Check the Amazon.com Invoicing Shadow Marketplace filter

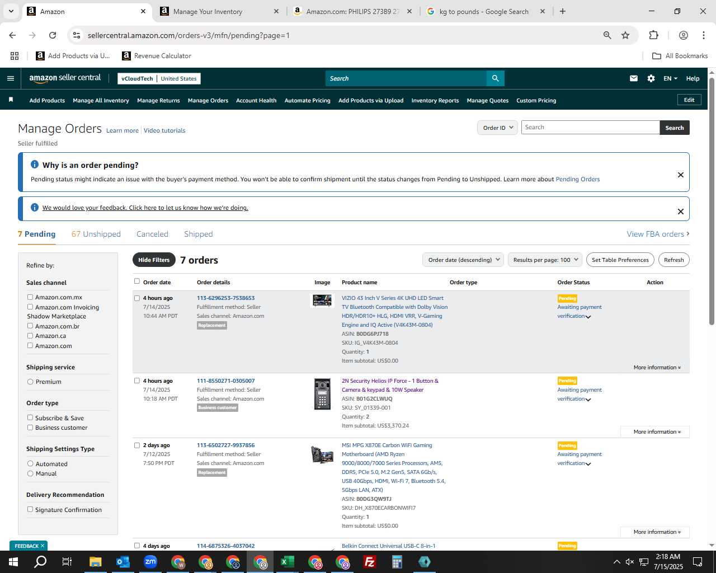tap(30, 307)
